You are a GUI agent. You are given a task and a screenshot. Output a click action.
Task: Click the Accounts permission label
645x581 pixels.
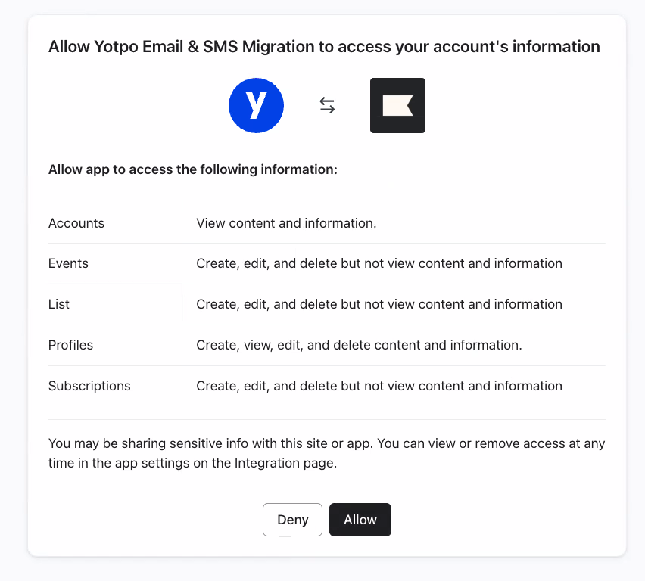[x=76, y=223]
